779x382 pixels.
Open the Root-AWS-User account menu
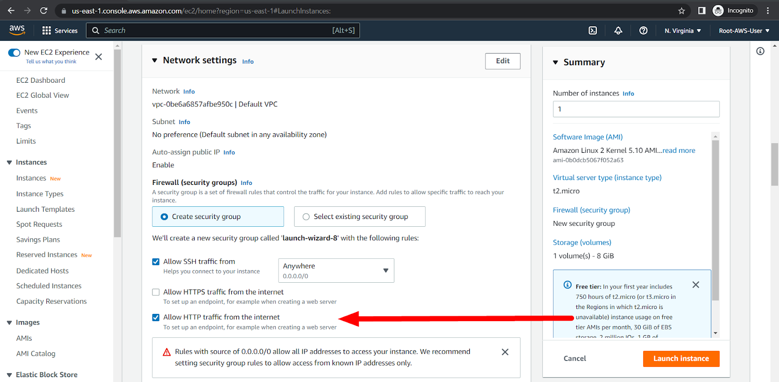tap(744, 31)
